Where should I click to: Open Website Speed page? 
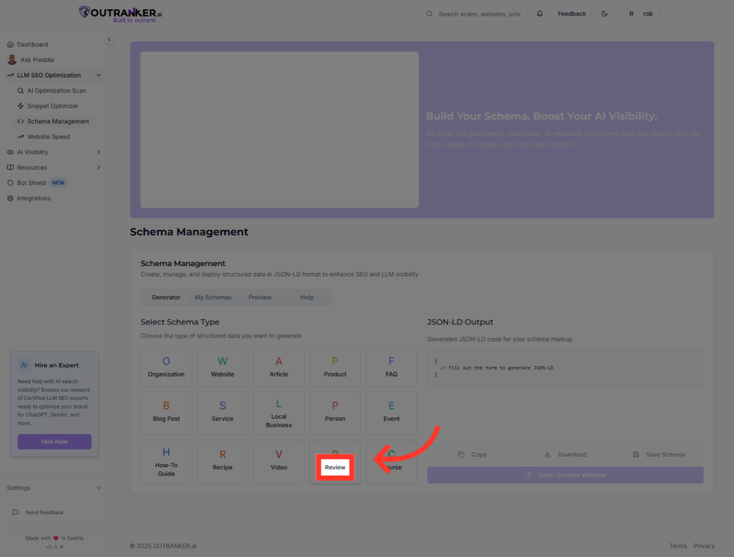56,137
